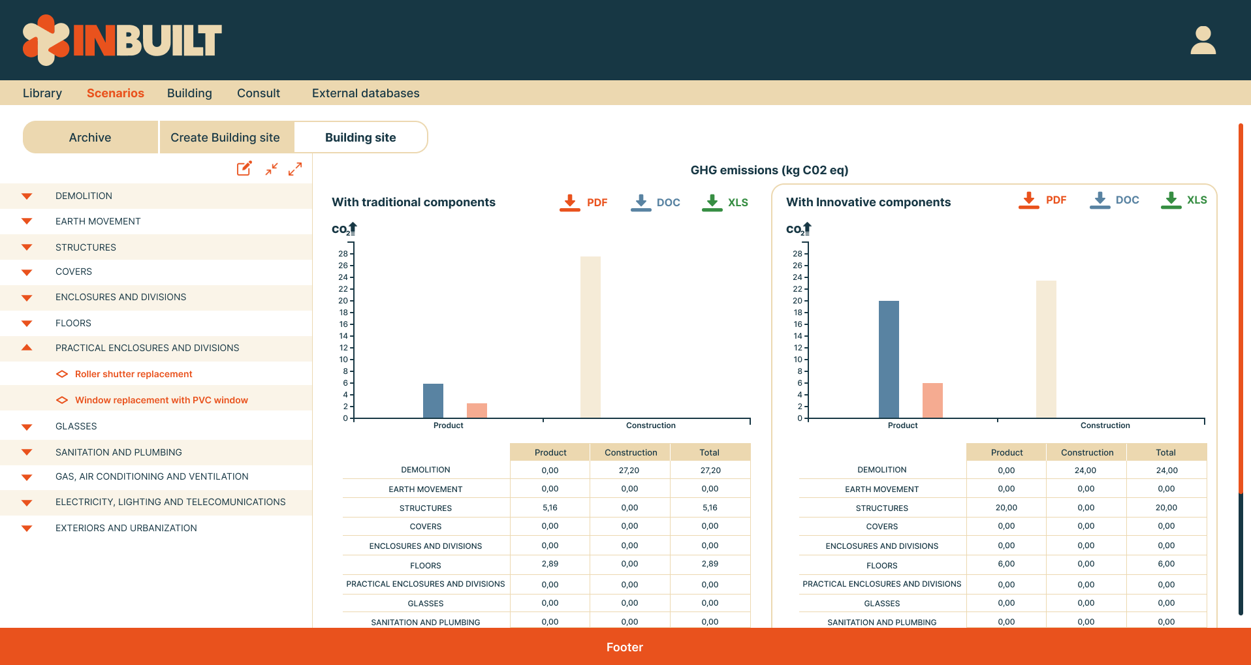Click the expand-all arrows icon
Viewport: 1251px width, 665px height.
(295, 169)
